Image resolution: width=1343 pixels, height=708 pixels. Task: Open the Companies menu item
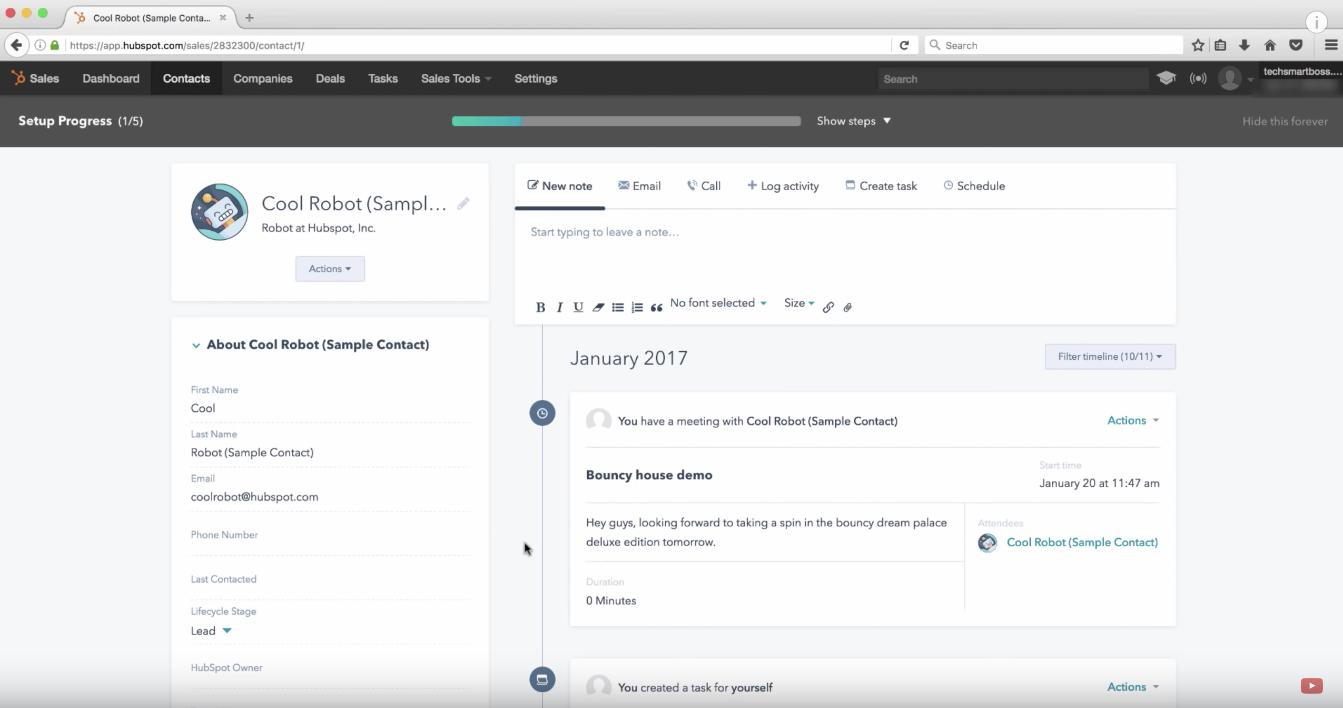point(263,78)
